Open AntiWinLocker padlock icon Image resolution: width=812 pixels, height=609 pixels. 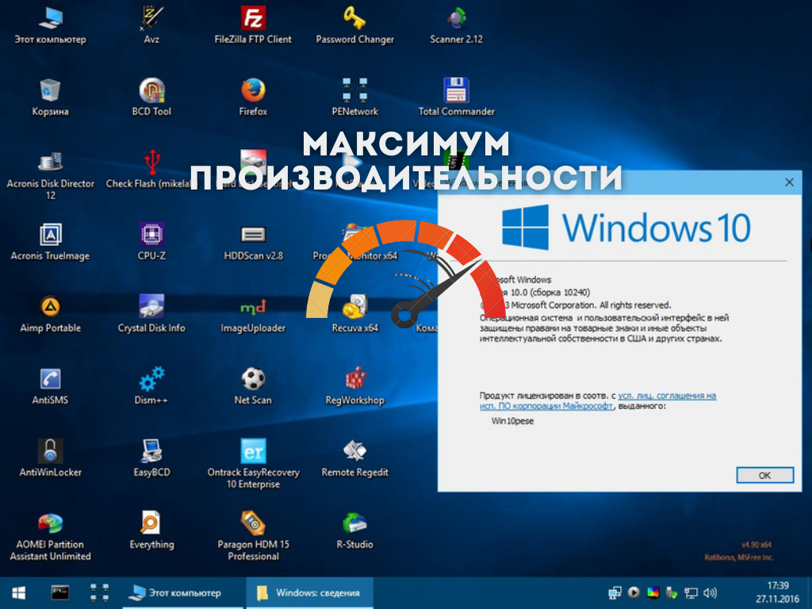coord(50,458)
